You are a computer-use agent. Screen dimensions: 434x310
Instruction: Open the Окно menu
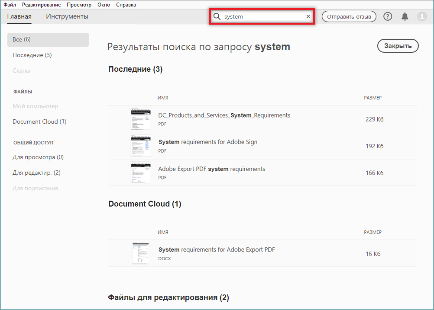(x=104, y=5)
